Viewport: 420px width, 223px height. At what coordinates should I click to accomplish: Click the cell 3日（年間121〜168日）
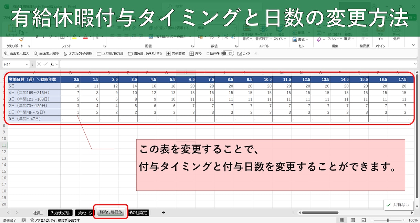(34, 99)
